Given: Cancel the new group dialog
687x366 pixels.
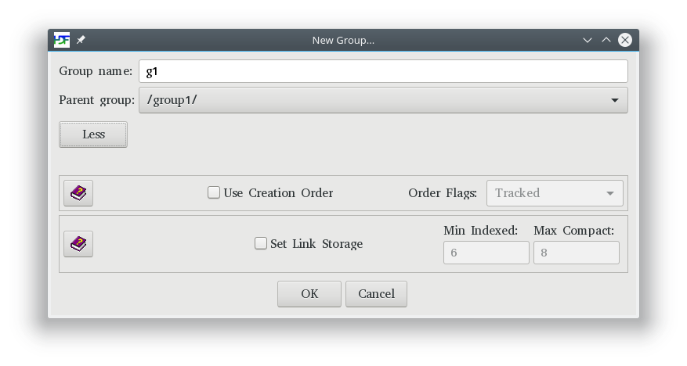Looking at the screenshot, I should tap(376, 294).
